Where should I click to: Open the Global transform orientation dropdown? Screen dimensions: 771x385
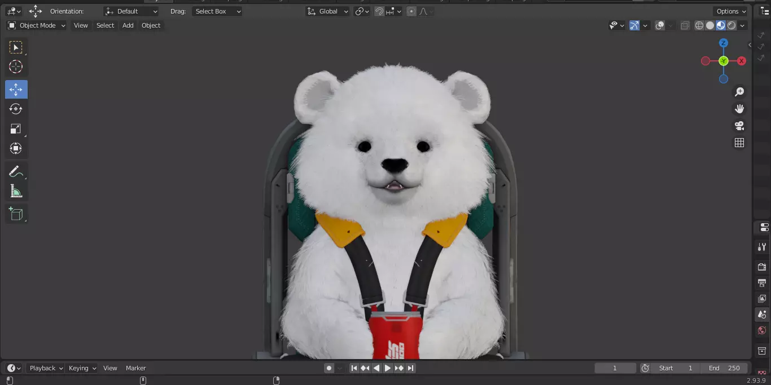pyautogui.click(x=328, y=11)
